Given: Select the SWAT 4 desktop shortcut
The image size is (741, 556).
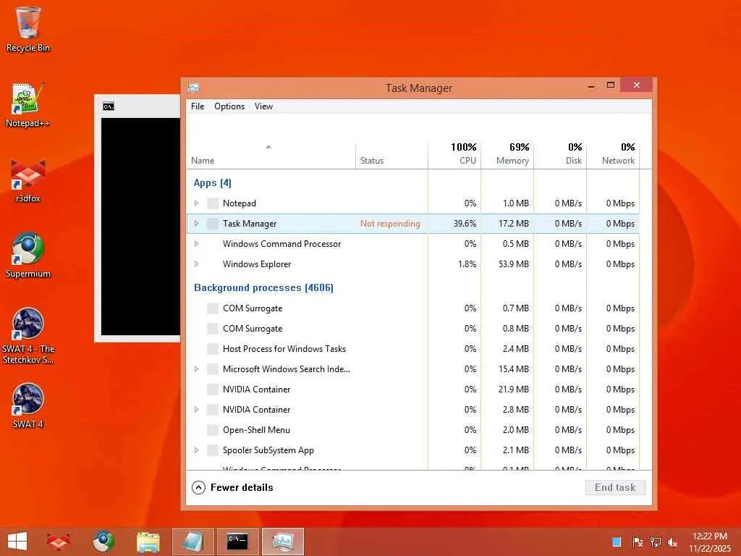Looking at the screenshot, I should point(28,405).
